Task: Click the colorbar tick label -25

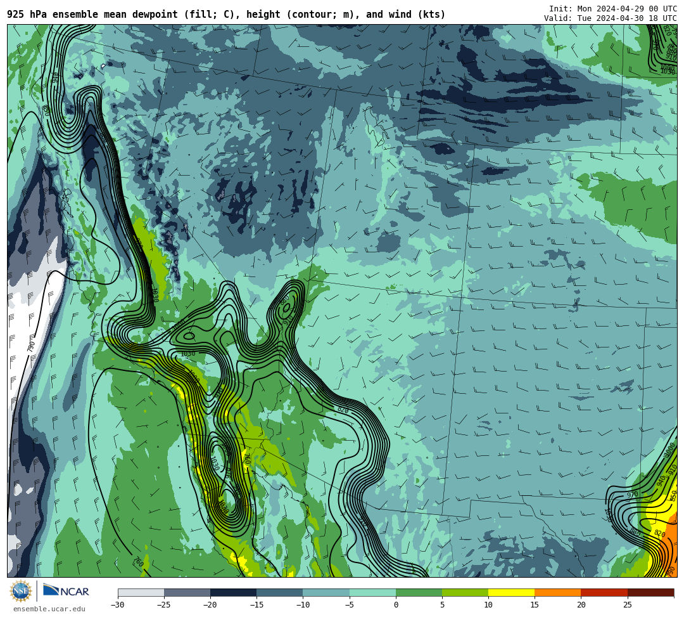Action: pyautogui.click(x=164, y=605)
